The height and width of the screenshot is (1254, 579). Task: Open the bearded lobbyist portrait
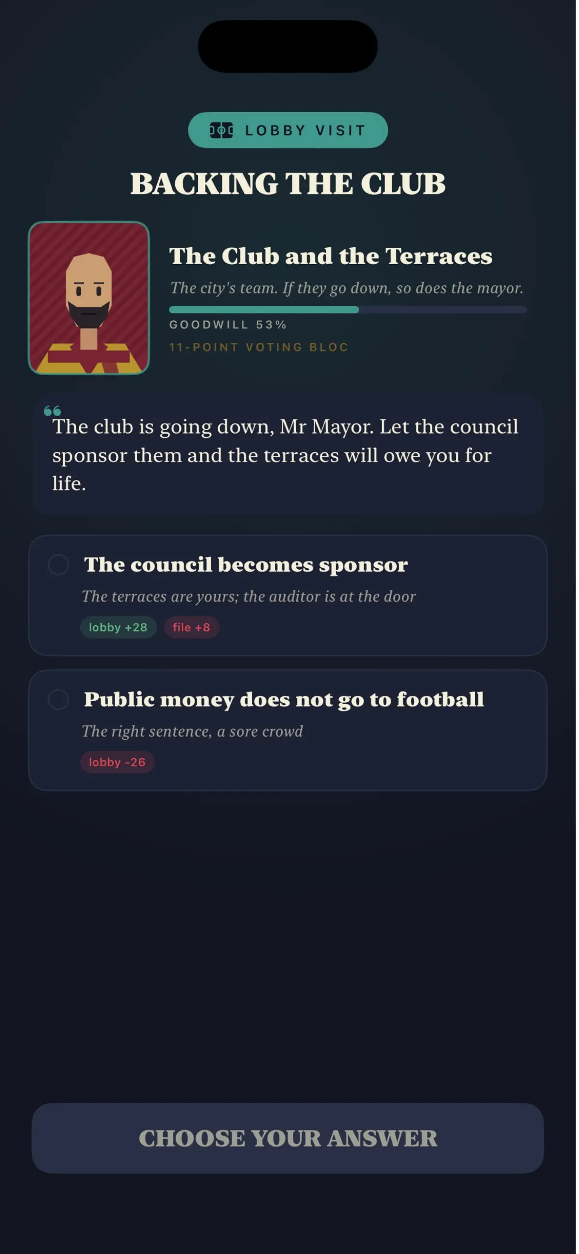pos(89,298)
